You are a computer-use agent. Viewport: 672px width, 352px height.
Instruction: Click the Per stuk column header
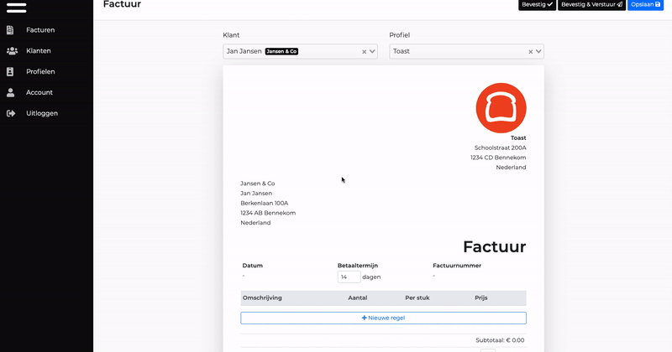pyautogui.click(x=417, y=298)
